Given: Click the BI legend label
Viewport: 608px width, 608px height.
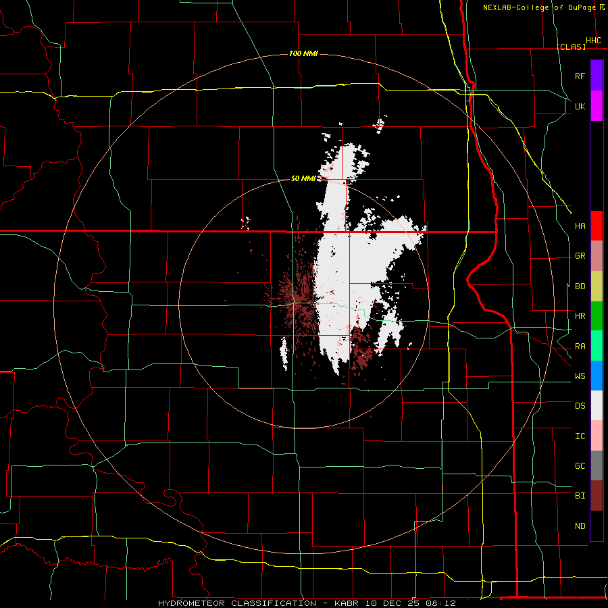Looking at the screenshot, I should (580, 496).
